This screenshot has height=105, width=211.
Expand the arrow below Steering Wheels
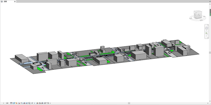point(206,31)
